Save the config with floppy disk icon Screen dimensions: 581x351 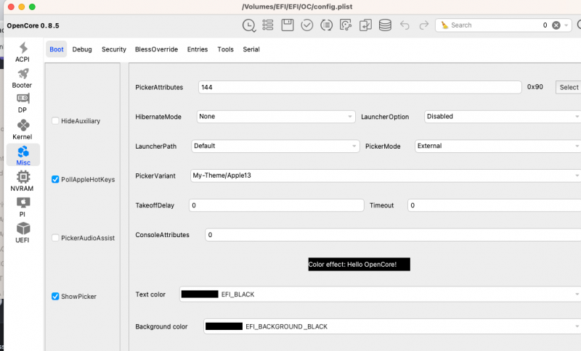tap(288, 25)
